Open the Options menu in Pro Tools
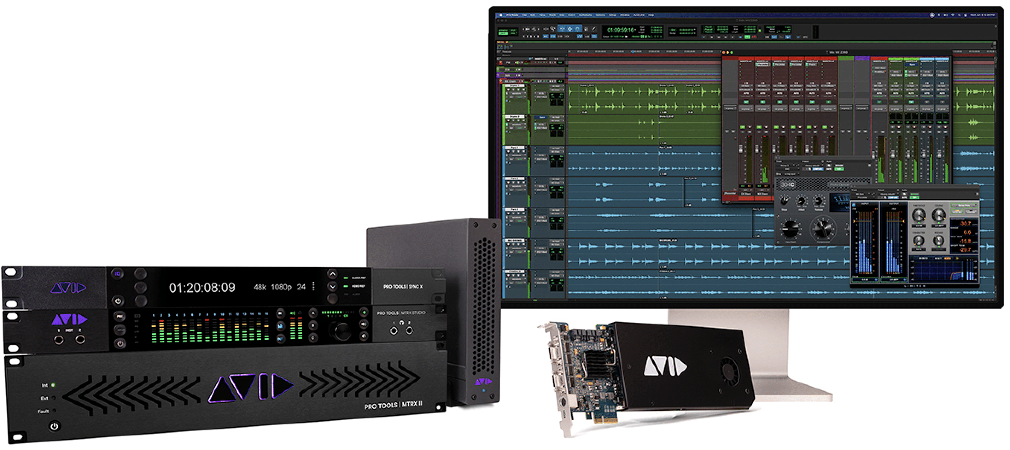 point(600,15)
